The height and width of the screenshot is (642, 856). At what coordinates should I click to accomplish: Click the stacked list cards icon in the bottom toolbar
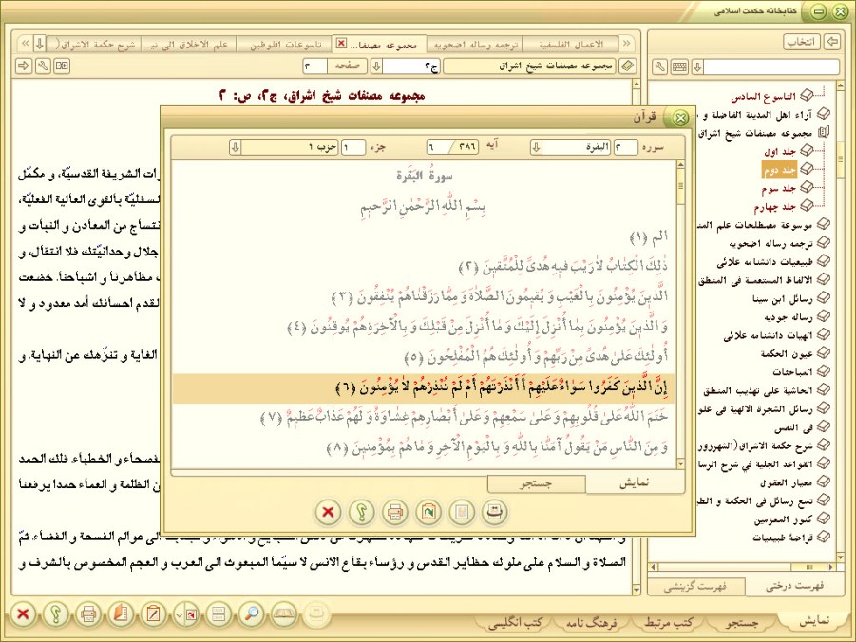[x=219, y=614]
